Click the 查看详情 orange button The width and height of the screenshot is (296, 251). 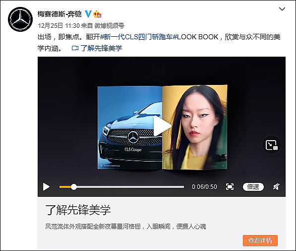pyautogui.click(x=260, y=241)
